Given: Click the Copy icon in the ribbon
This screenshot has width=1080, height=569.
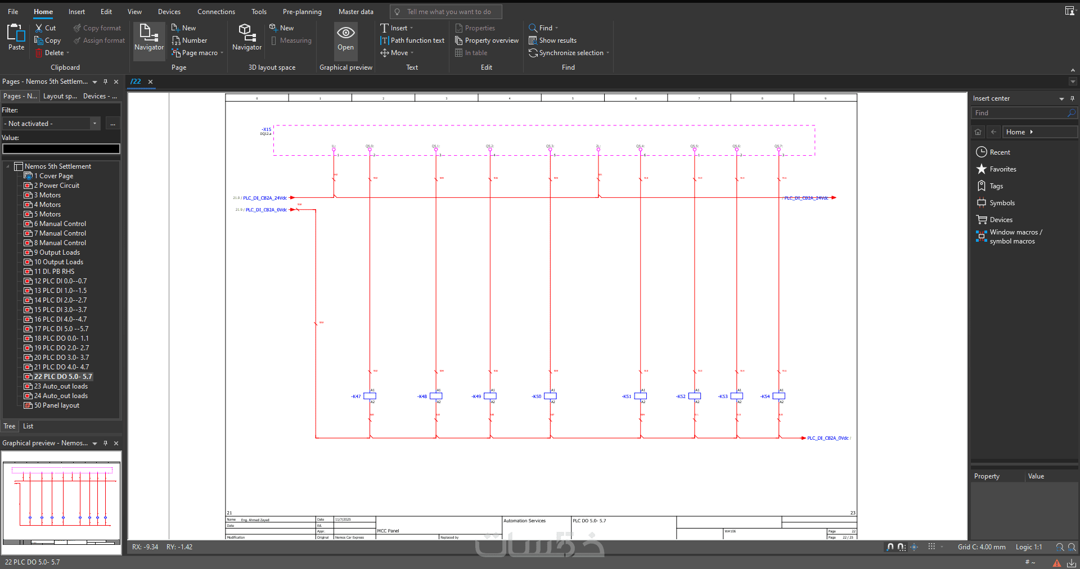Looking at the screenshot, I should [39, 40].
